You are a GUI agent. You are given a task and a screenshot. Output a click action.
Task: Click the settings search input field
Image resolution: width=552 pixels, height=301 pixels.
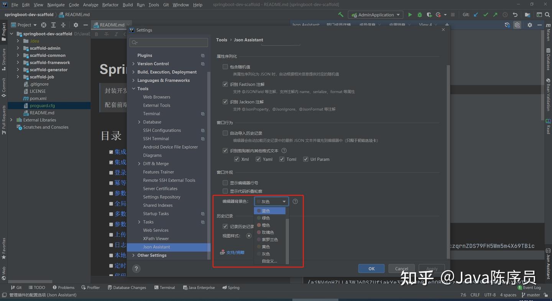[169, 43]
